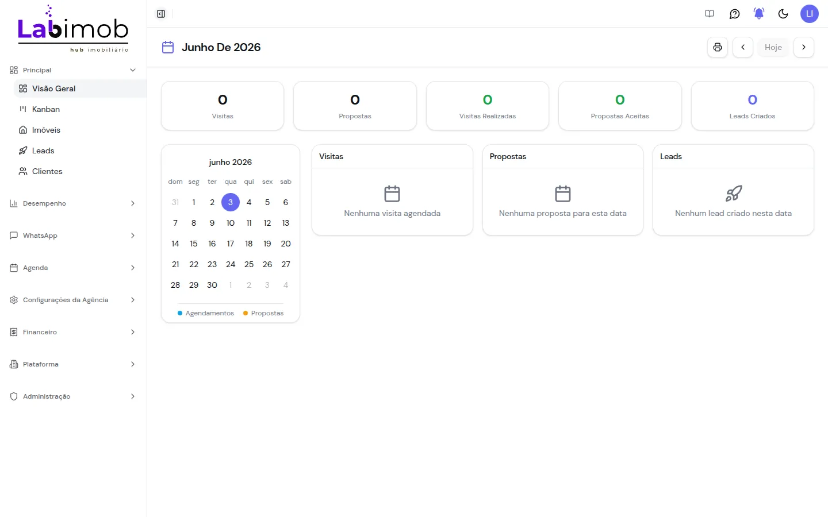
Task: Click the print calendar button
Action: (718, 47)
